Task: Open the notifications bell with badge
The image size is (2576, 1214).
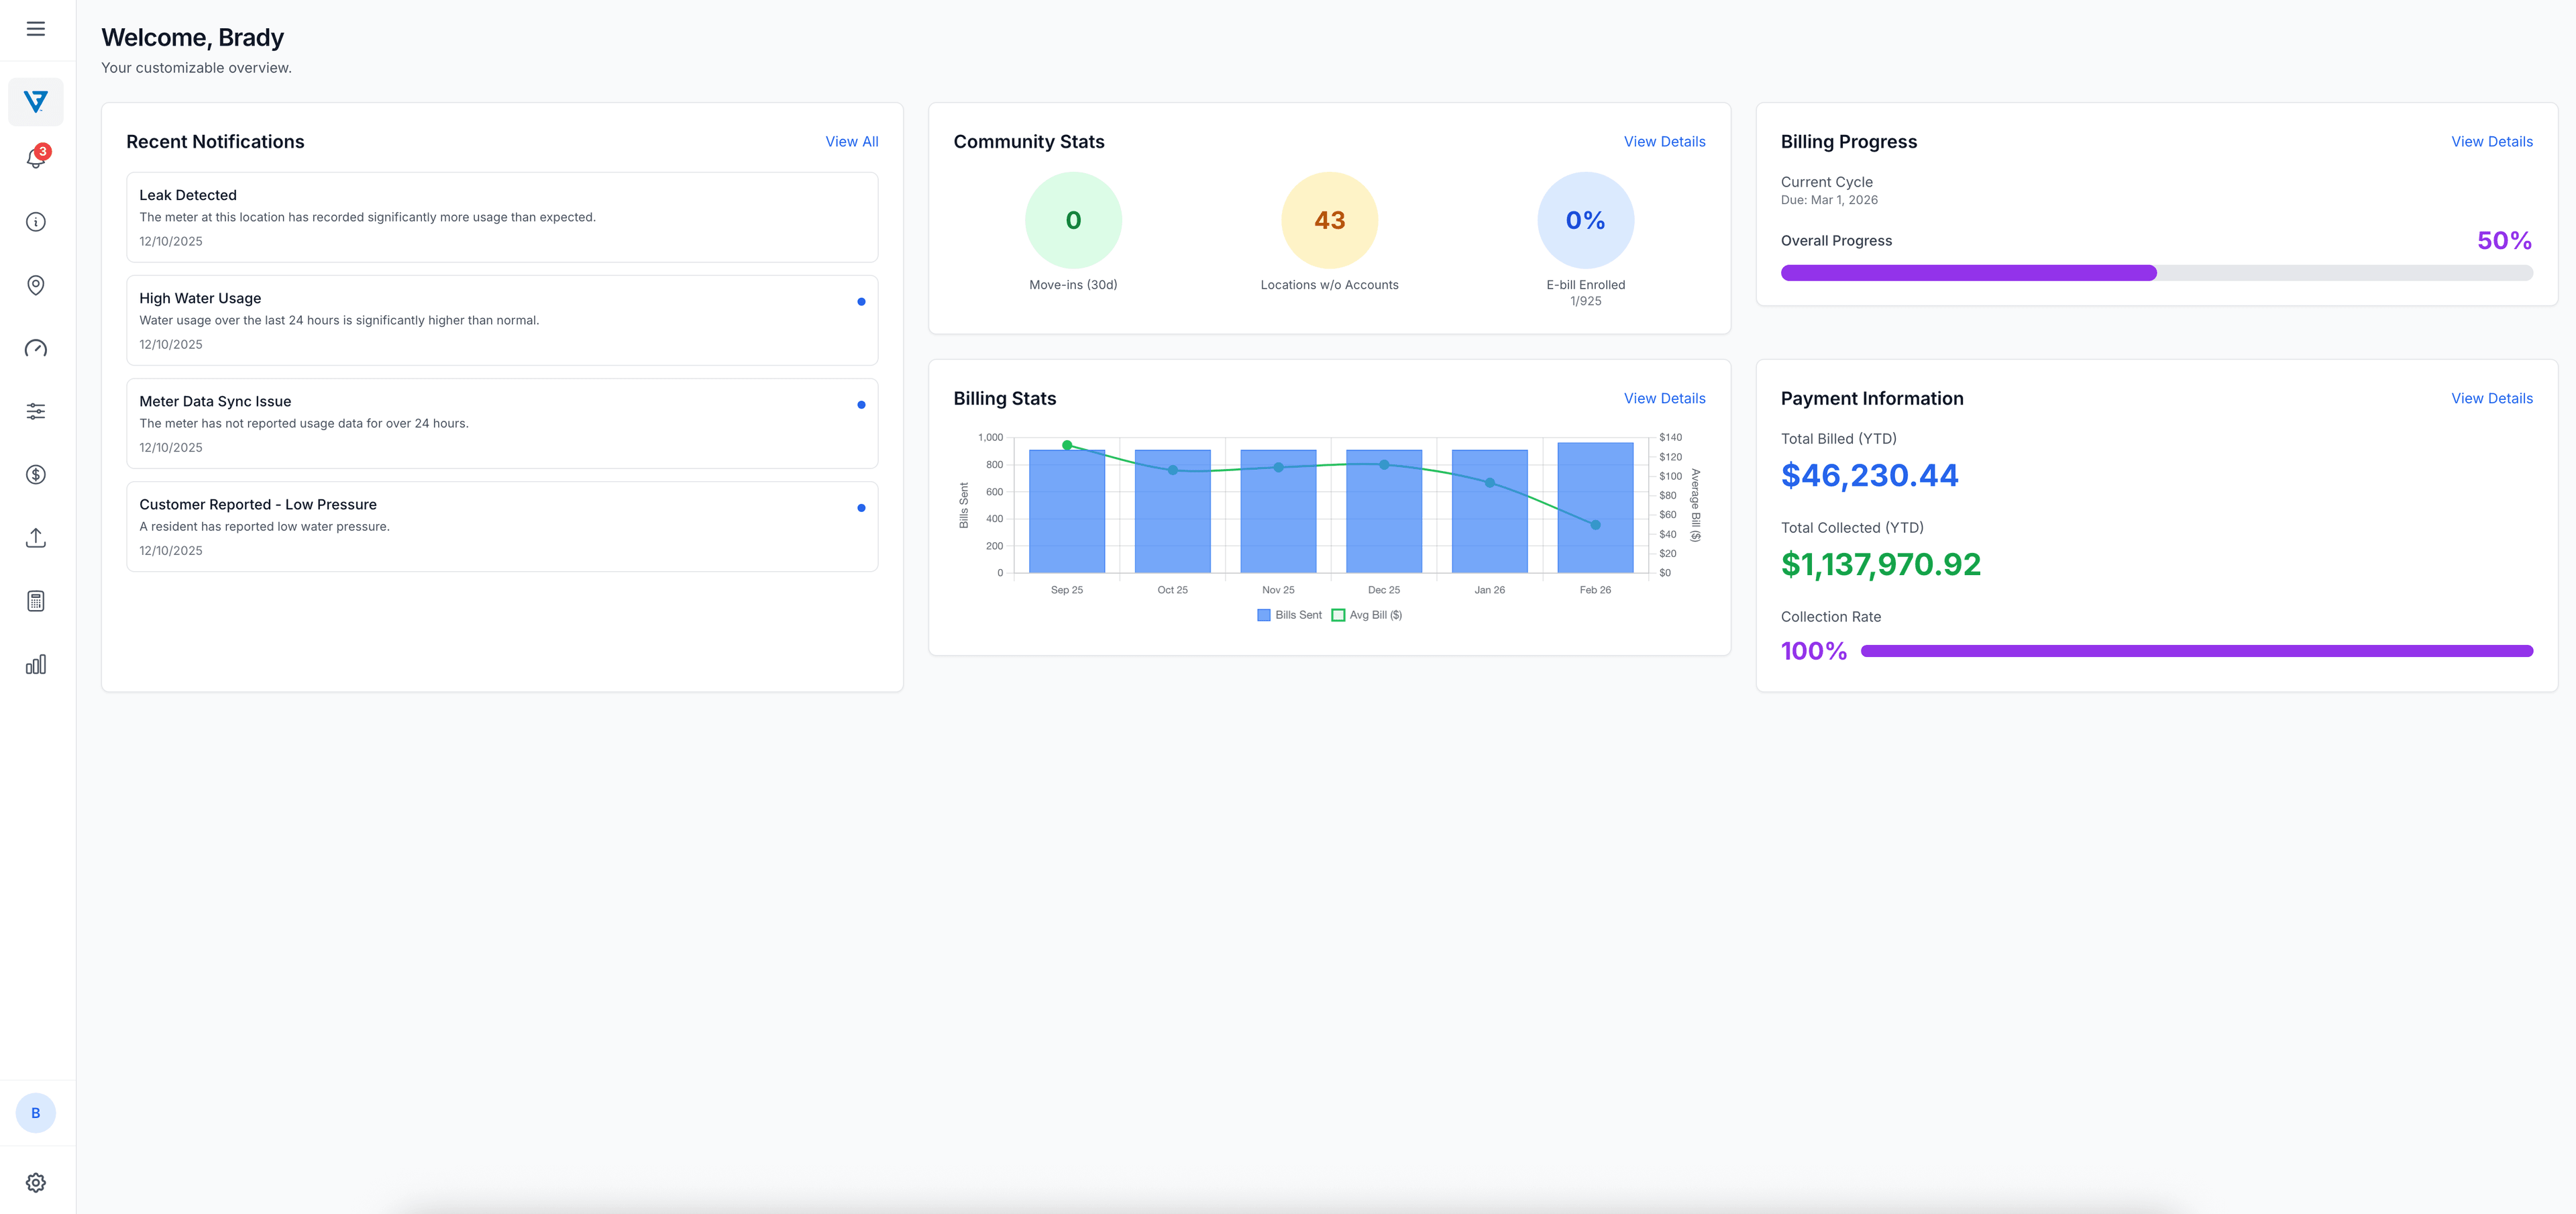Action: coord(35,158)
